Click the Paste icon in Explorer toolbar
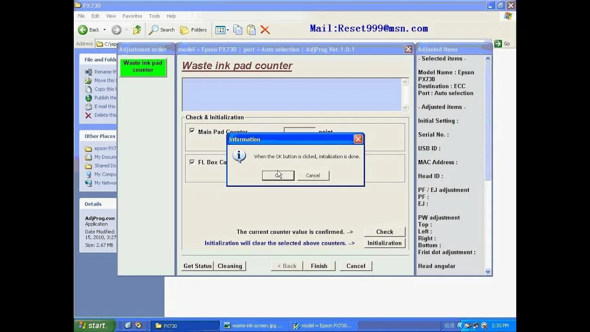Screen dimensions: 590x332 pos(251,30)
